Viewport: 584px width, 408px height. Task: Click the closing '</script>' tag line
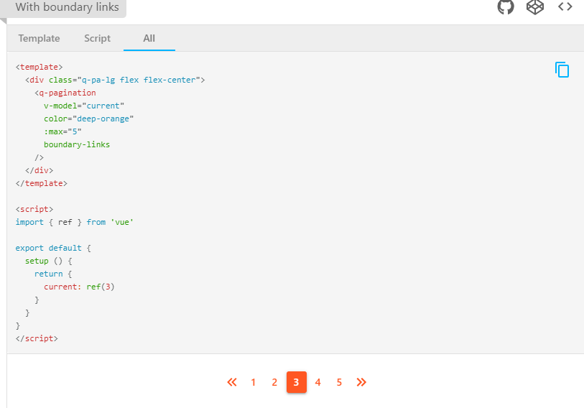pyautogui.click(x=37, y=338)
